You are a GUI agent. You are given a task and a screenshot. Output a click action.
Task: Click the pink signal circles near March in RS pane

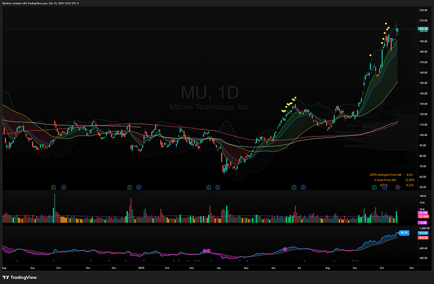[207, 251]
